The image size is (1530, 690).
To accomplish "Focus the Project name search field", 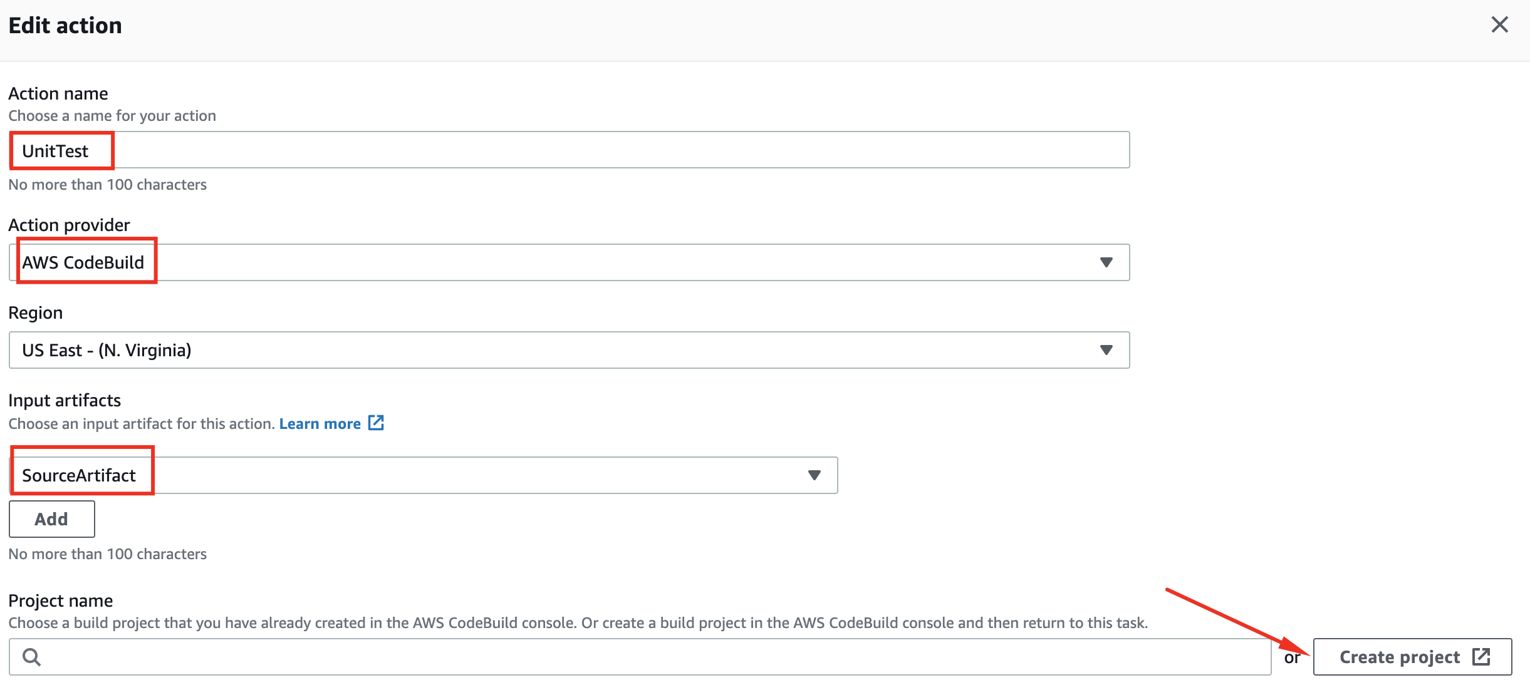I will (x=640, y=657).
